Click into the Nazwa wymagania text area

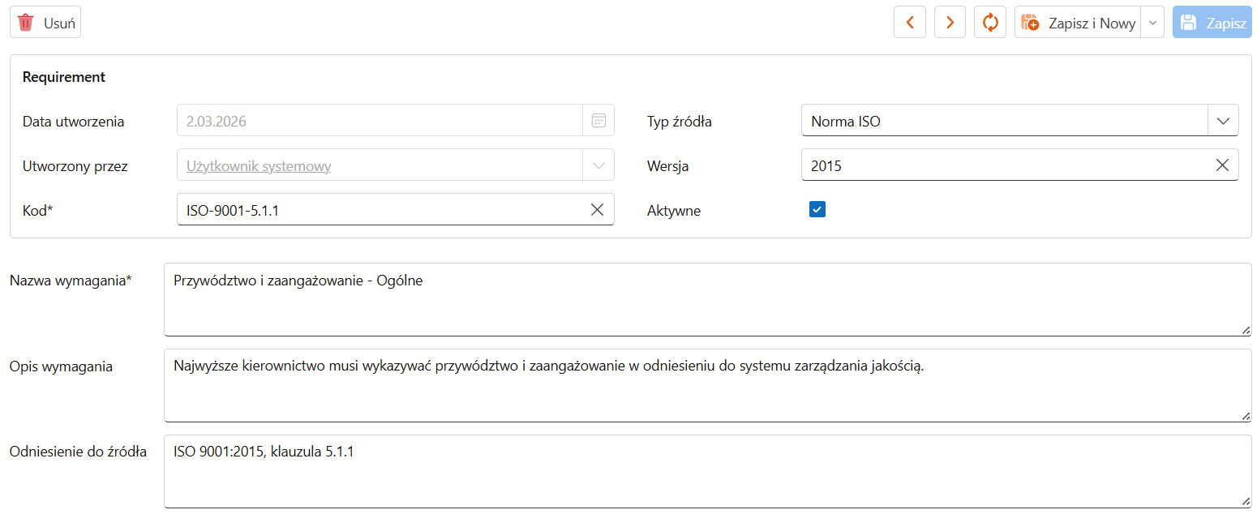tap(708, 299)
